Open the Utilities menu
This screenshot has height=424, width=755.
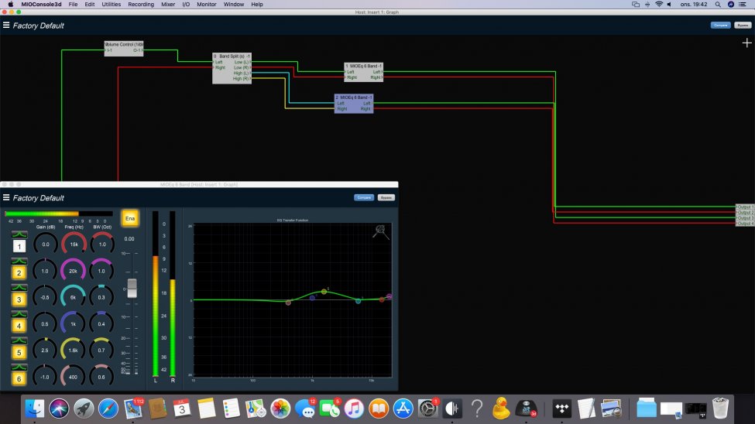coord(112,5)
